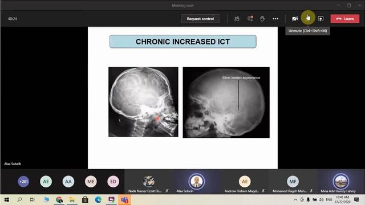The width and height of the screenshot is (365, 205).
Task: Select Mohamed Rageh participant tile
Action: click(293, 182)
